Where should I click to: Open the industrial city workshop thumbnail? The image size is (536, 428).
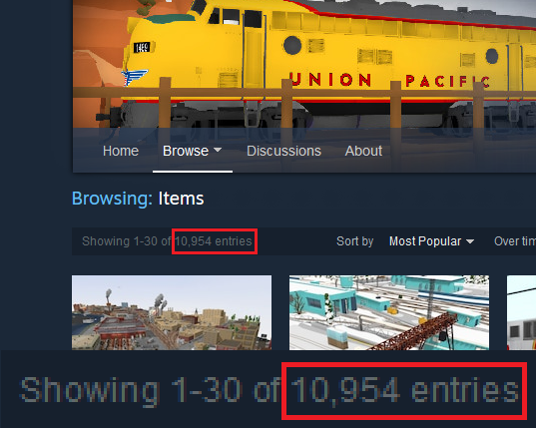pos(172,312)
